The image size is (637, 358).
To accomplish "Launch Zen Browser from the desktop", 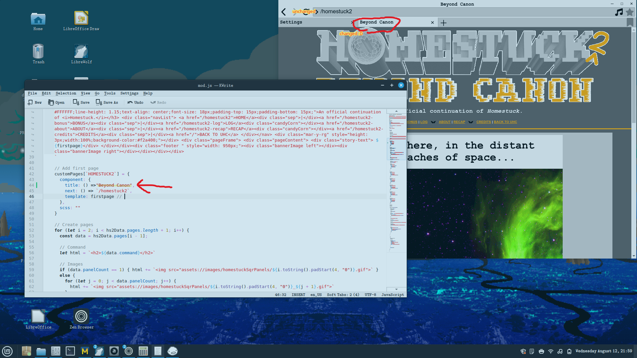I will click(x=81, y=319).
